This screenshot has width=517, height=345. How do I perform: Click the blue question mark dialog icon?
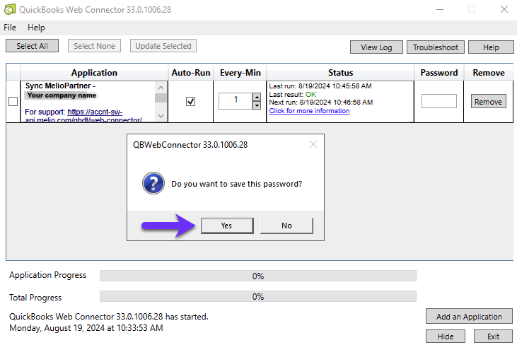point(153,183)
